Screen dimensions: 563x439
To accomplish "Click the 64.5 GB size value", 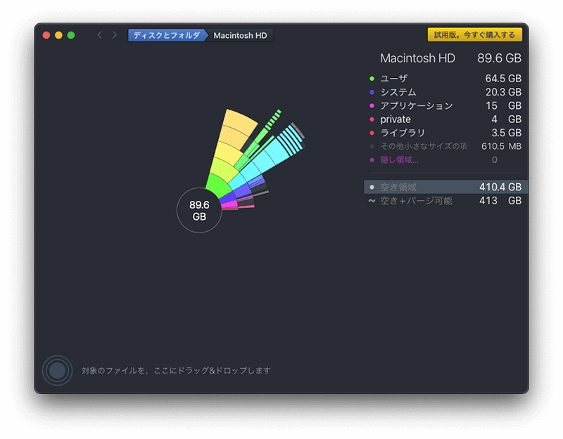I will pyautogui.click(x=503, y=79).
